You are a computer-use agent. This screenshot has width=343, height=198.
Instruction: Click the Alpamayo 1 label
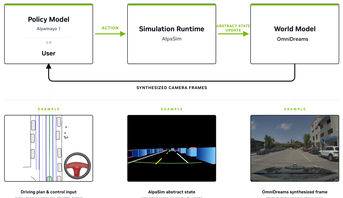pos(49,29)
